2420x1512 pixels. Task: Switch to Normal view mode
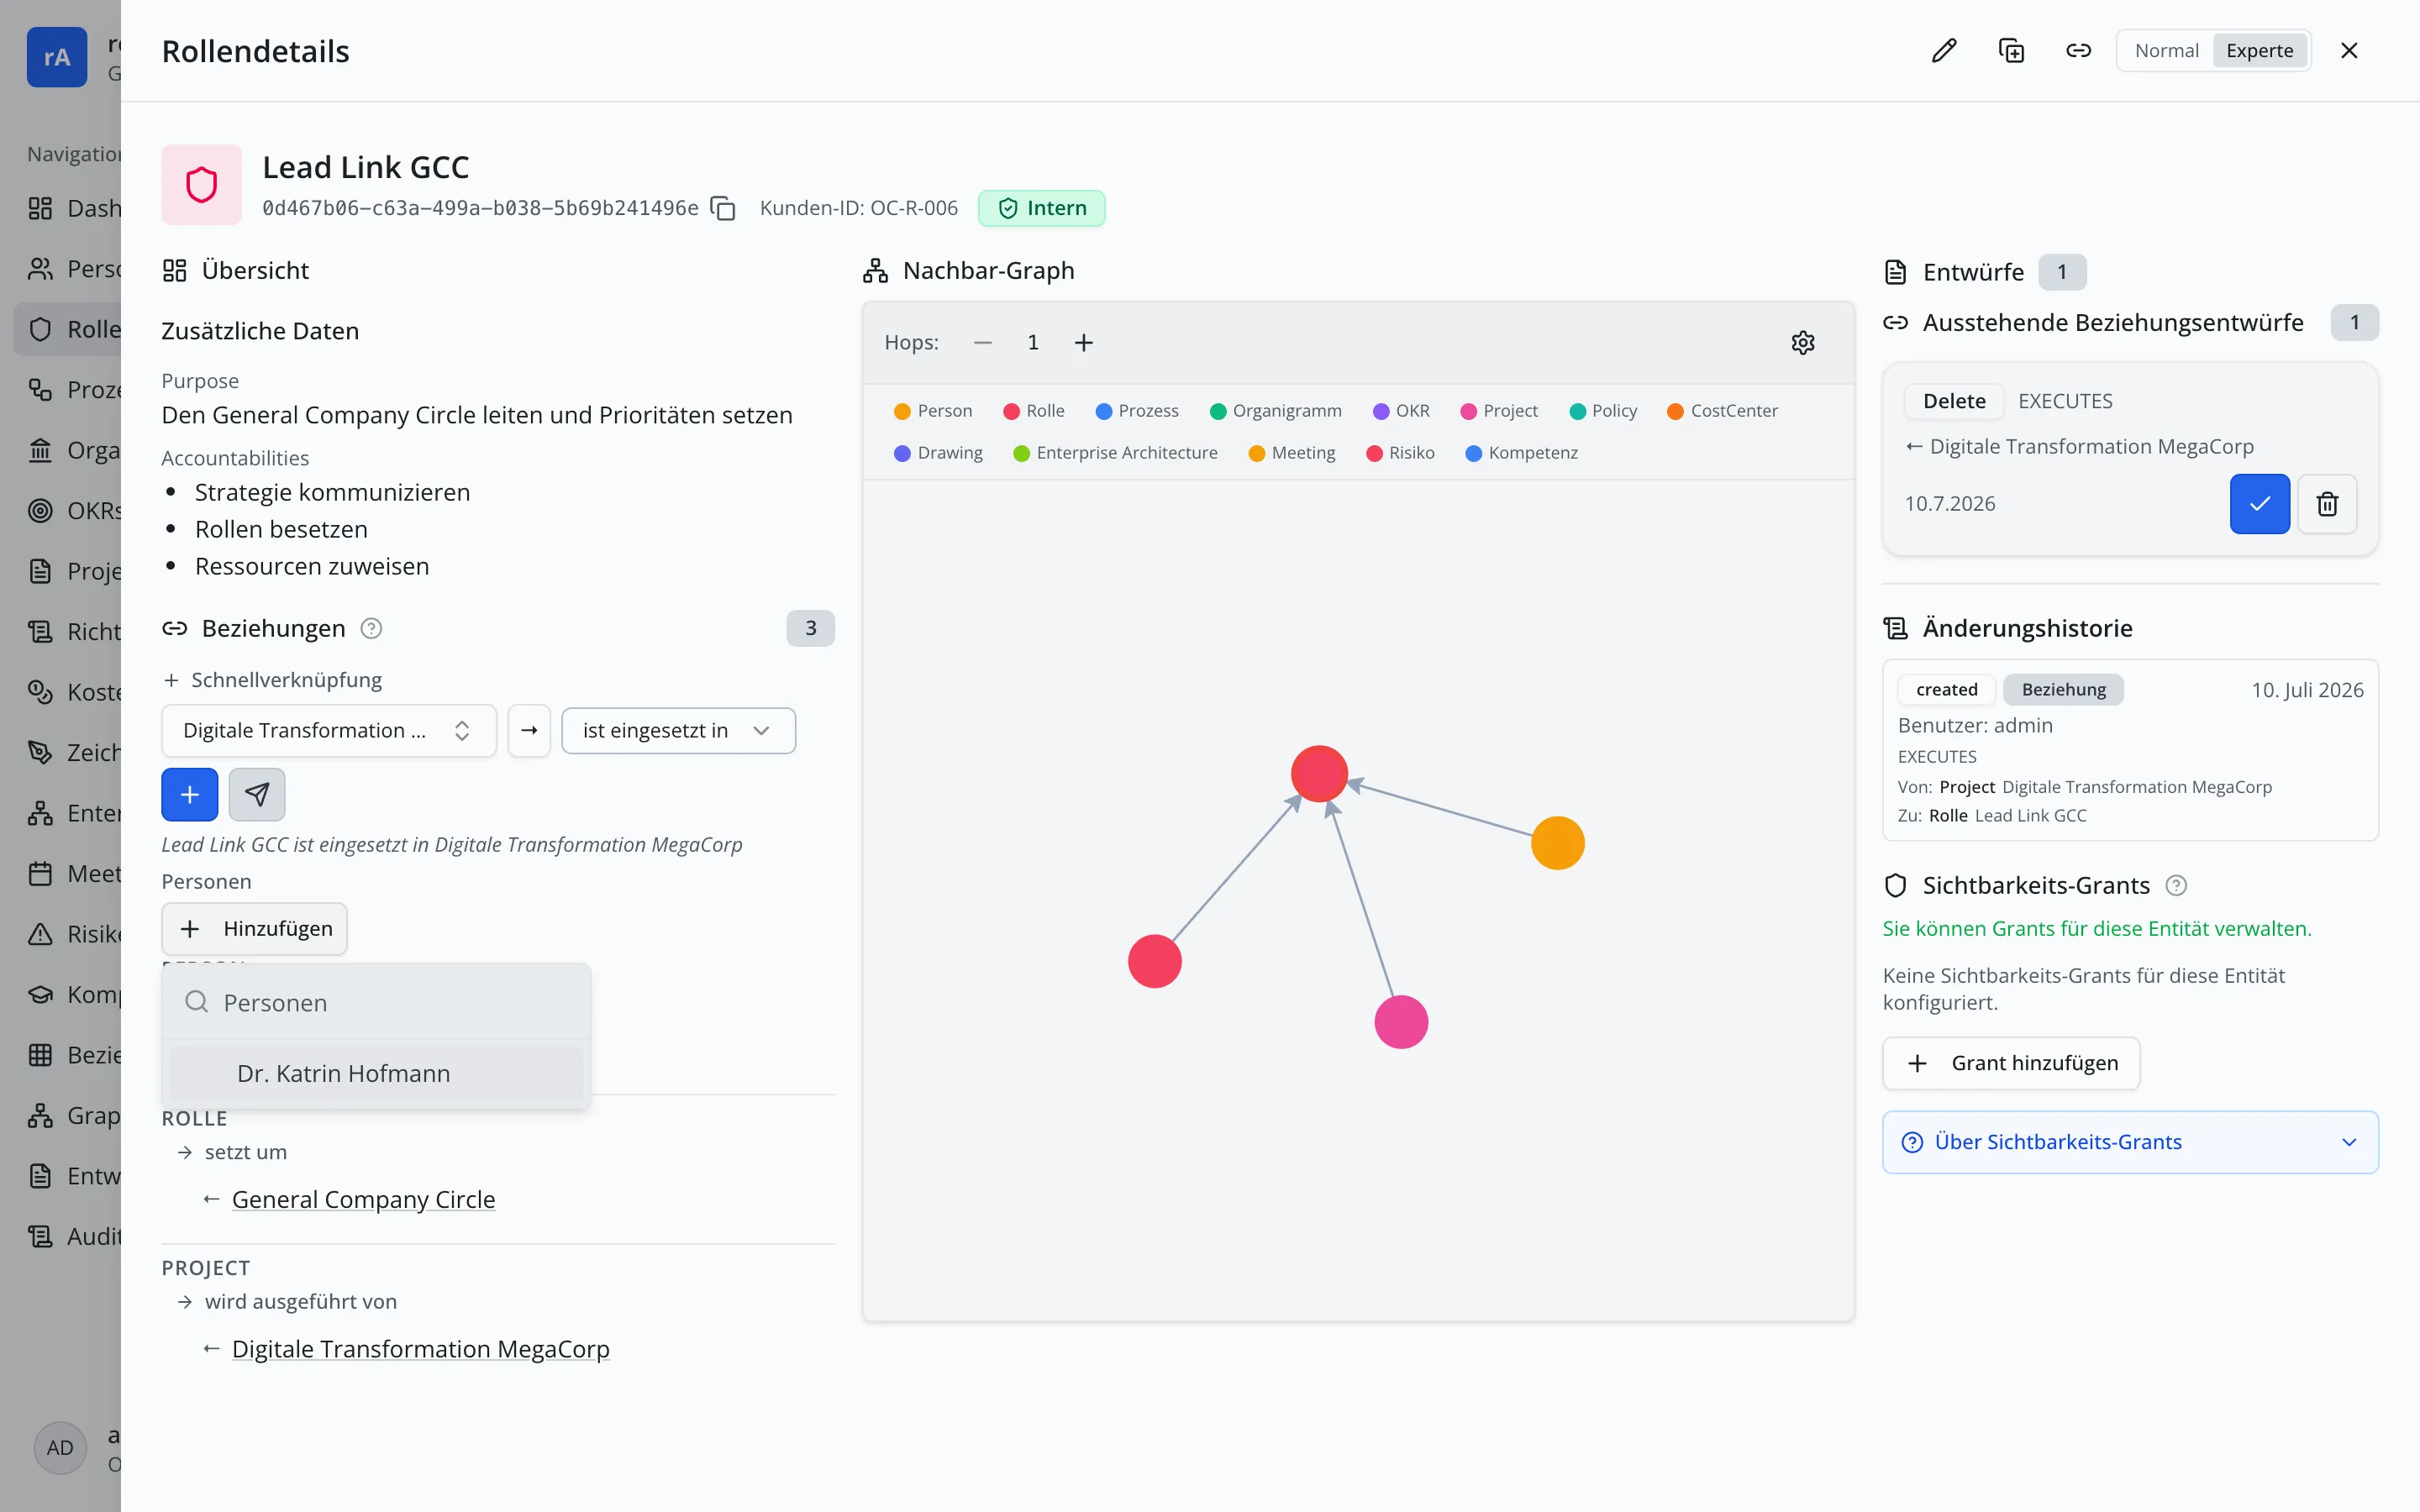[x=2166, y=51]
